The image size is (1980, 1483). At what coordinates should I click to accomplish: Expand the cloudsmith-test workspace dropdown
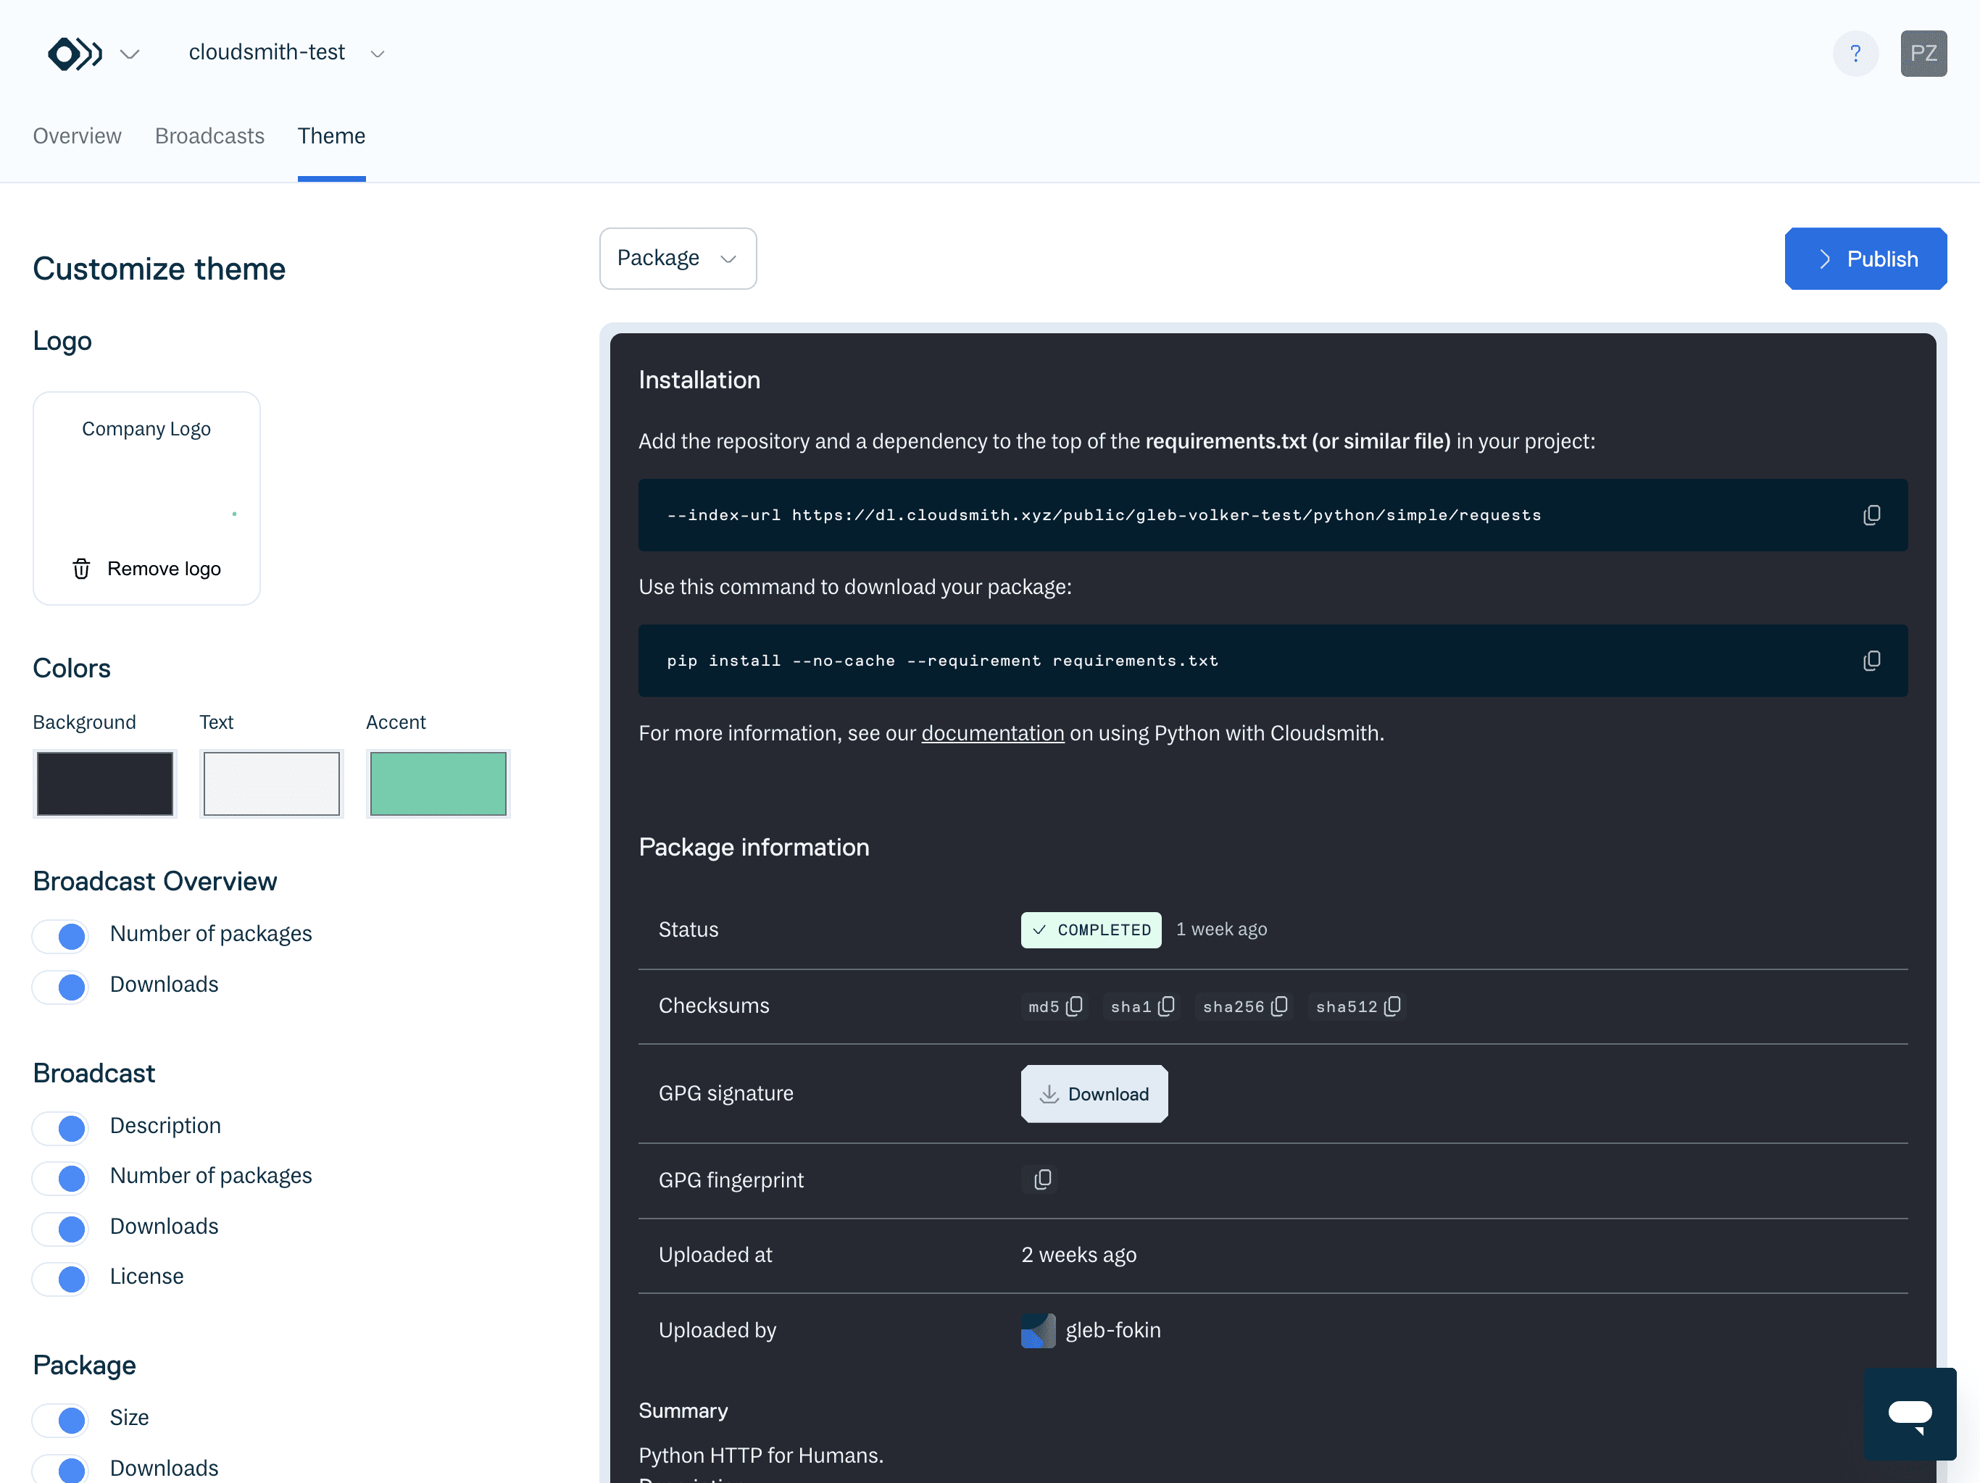click(377, 54)
